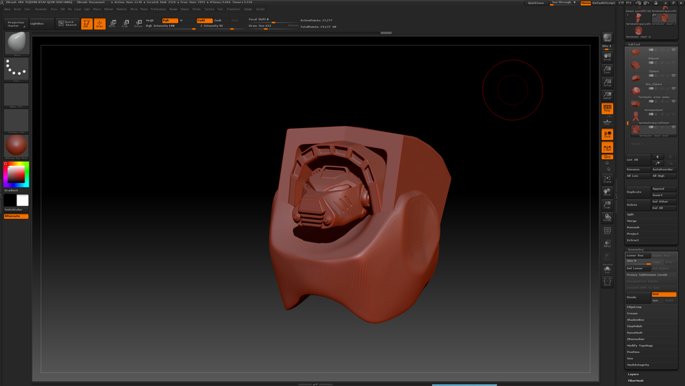Click the Floor grid icon
Screen dimensions: 685x386
pyautogui.click(x=607, y=121)
